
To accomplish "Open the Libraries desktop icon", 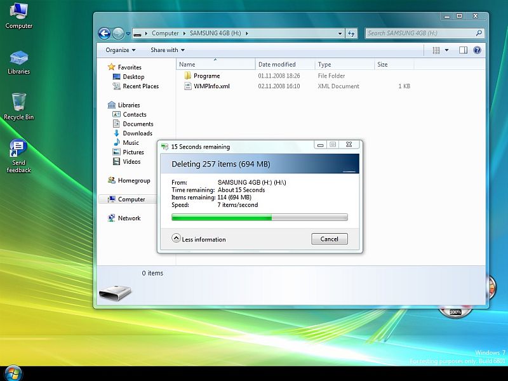I will click(18, 63).
